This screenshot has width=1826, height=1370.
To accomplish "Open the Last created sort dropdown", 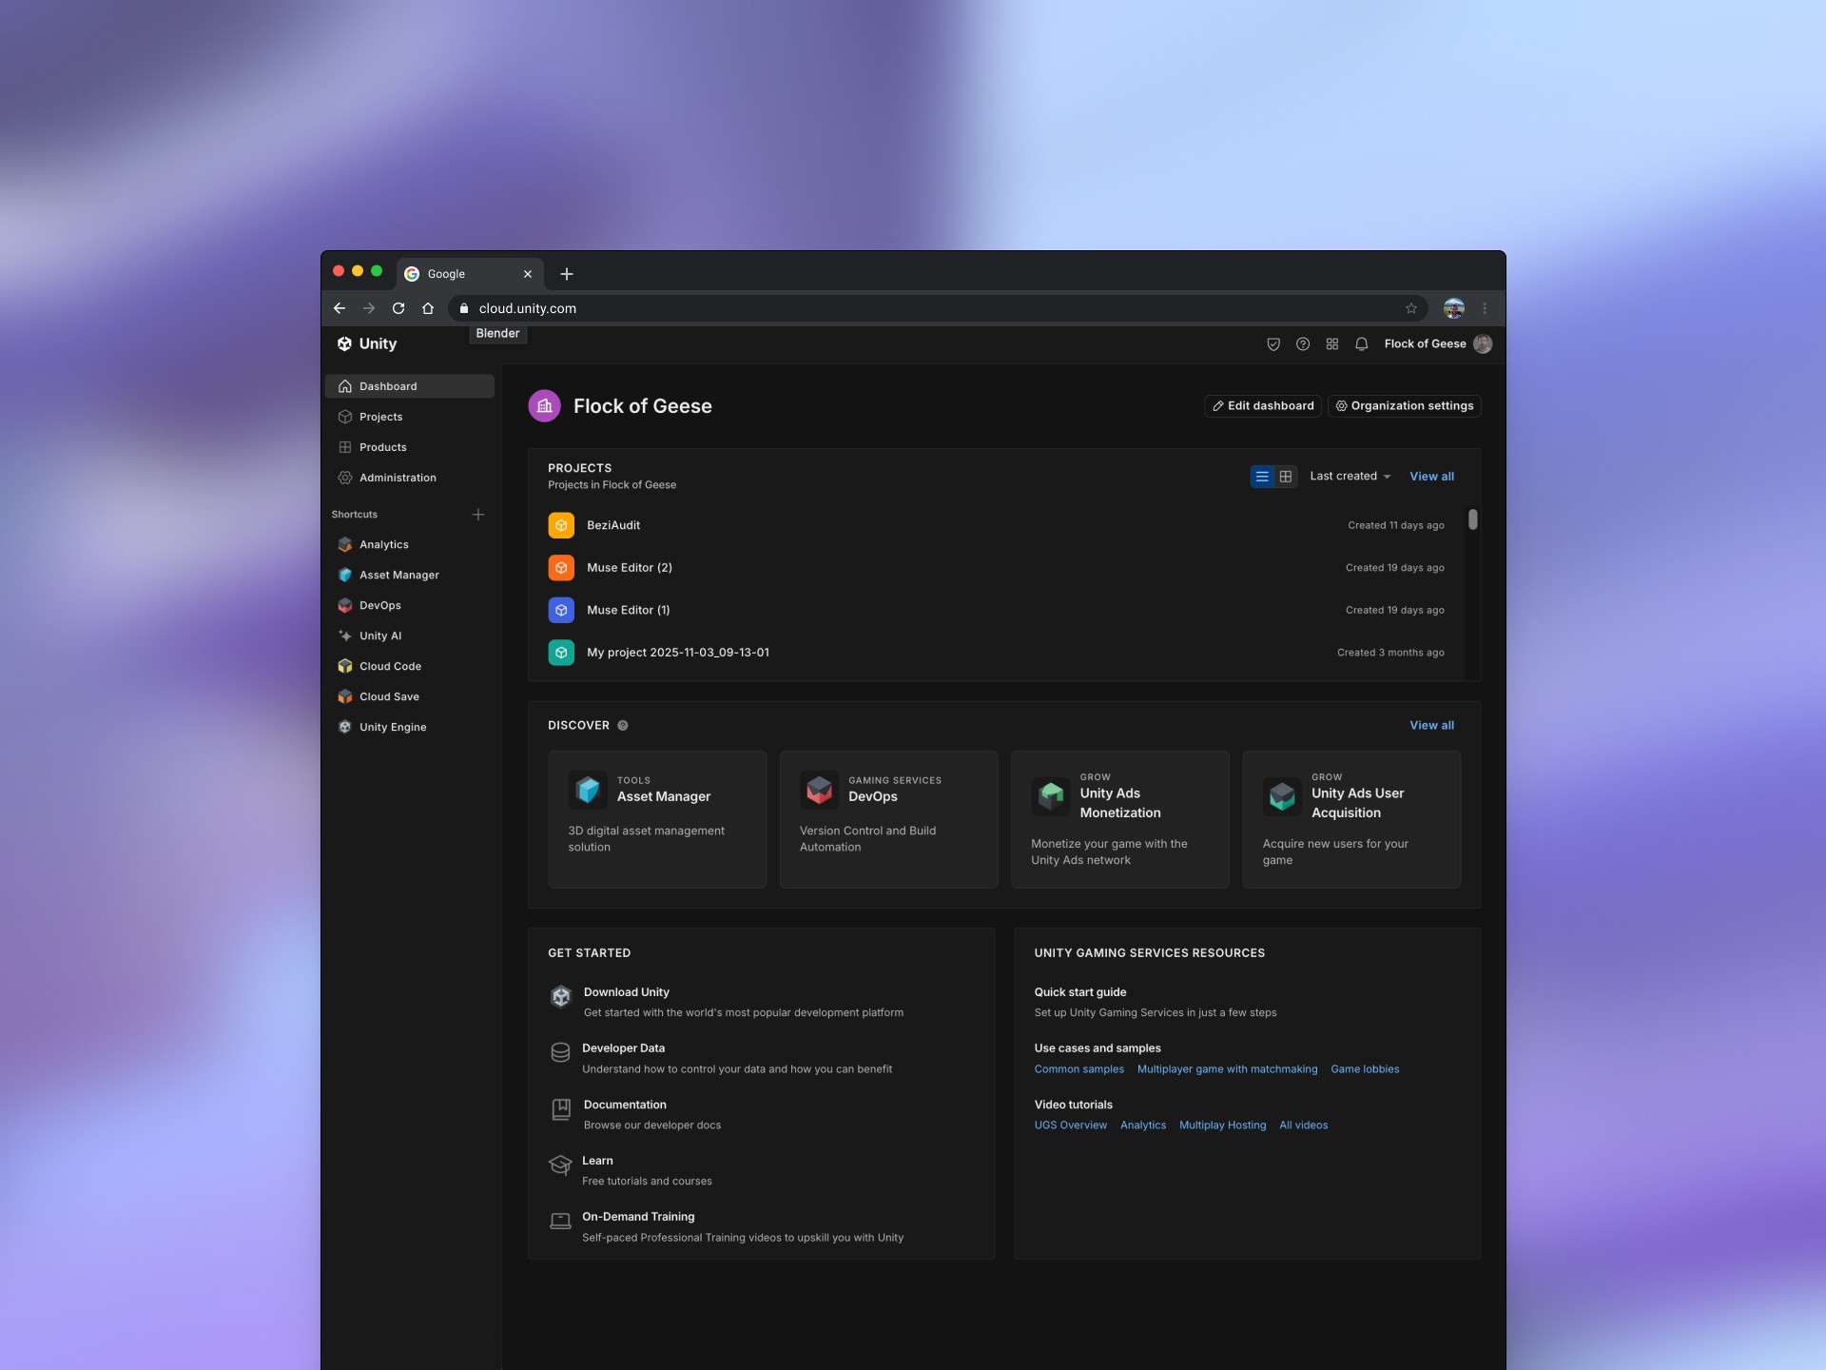I will [x=1350, y=477].
